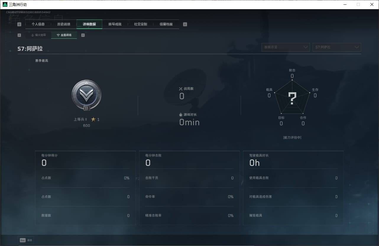
Task: Minimize the 三角洲行动 window
Action: point(345,4)
